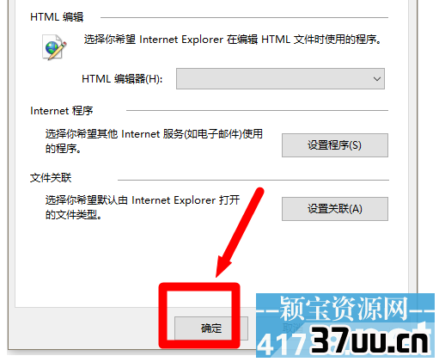Click the blank area below 文件关联 description
This screenshot has width=439, height=362.
tap(143, 258)
